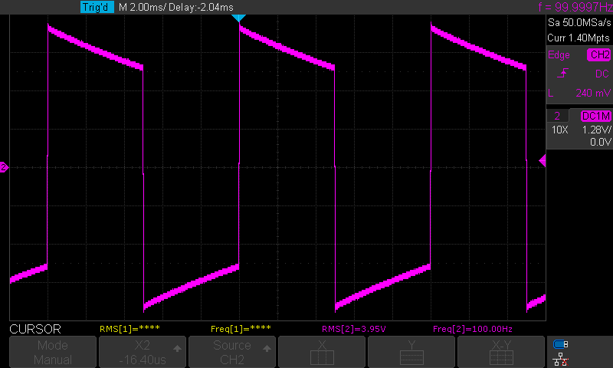Viewport: 613px width, 368px height.
Task: Click the Trig'd status indicator
Action: click(x=97, y=7)
